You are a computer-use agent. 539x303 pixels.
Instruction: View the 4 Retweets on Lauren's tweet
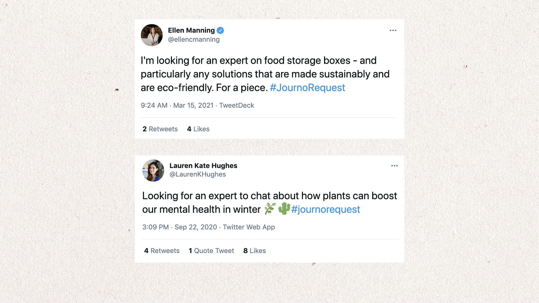coord(162,251)
